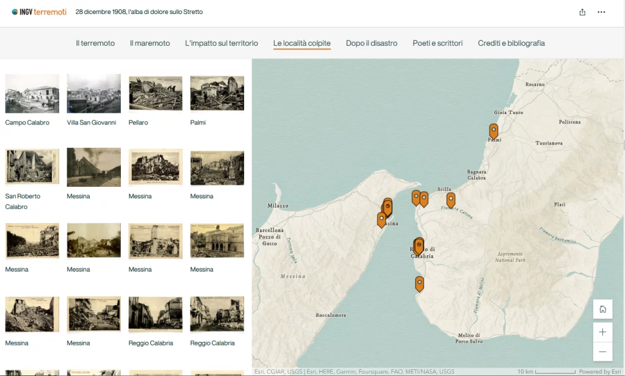
Task: Select the Villa San Giovanni photo thumbnail
Action: (x=93, y=93)
